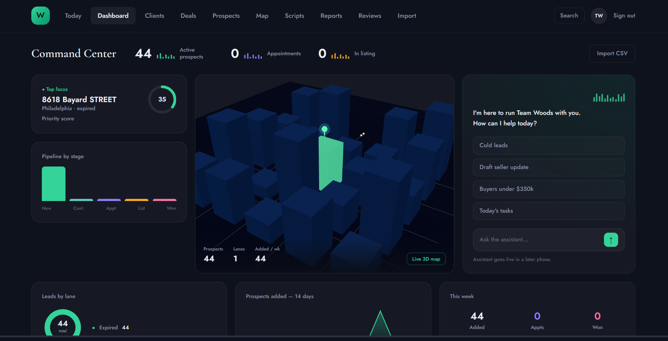Click the Command Center heading
This screenshot has width=668, height=341.
[74, 53]
